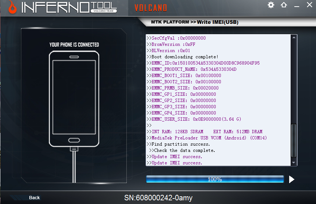Click scroll down arrow in log panel

point(294,163)
